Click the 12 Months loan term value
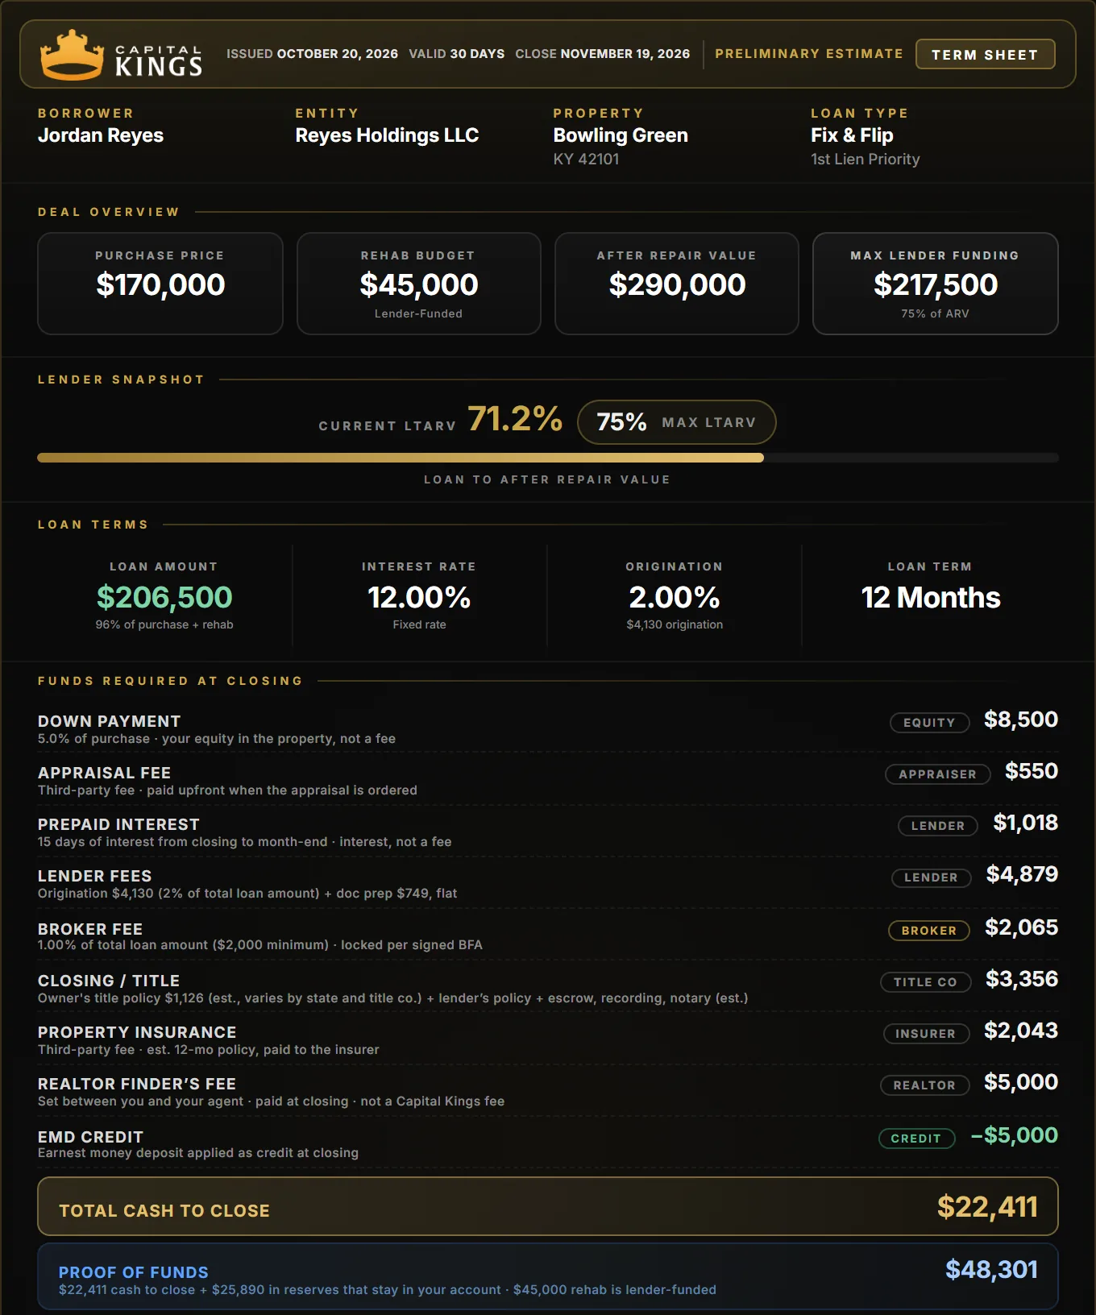 pyautogui.click(x=931, y=597)
